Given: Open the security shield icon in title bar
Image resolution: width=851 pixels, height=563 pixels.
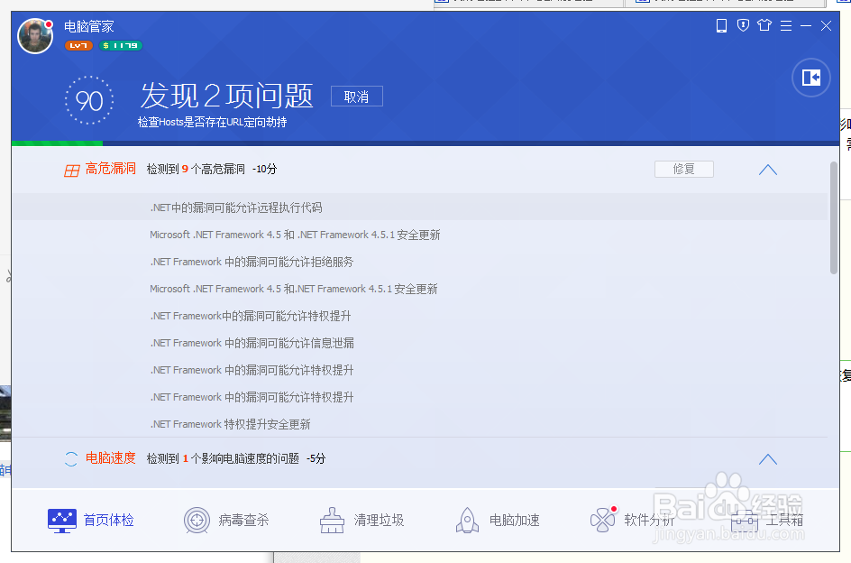Looking at the screenshot, I should [743, 25].
